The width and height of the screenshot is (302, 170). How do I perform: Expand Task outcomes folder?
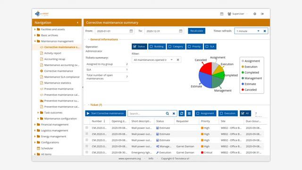pos(38,112)
